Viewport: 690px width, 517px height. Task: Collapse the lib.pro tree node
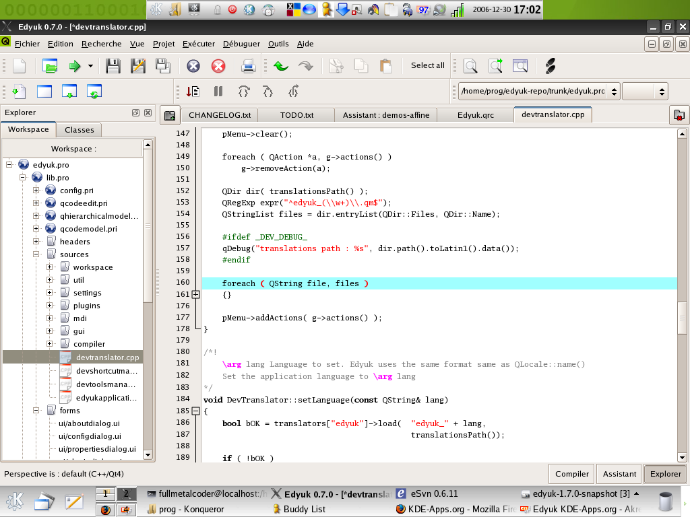coord(22,178)
